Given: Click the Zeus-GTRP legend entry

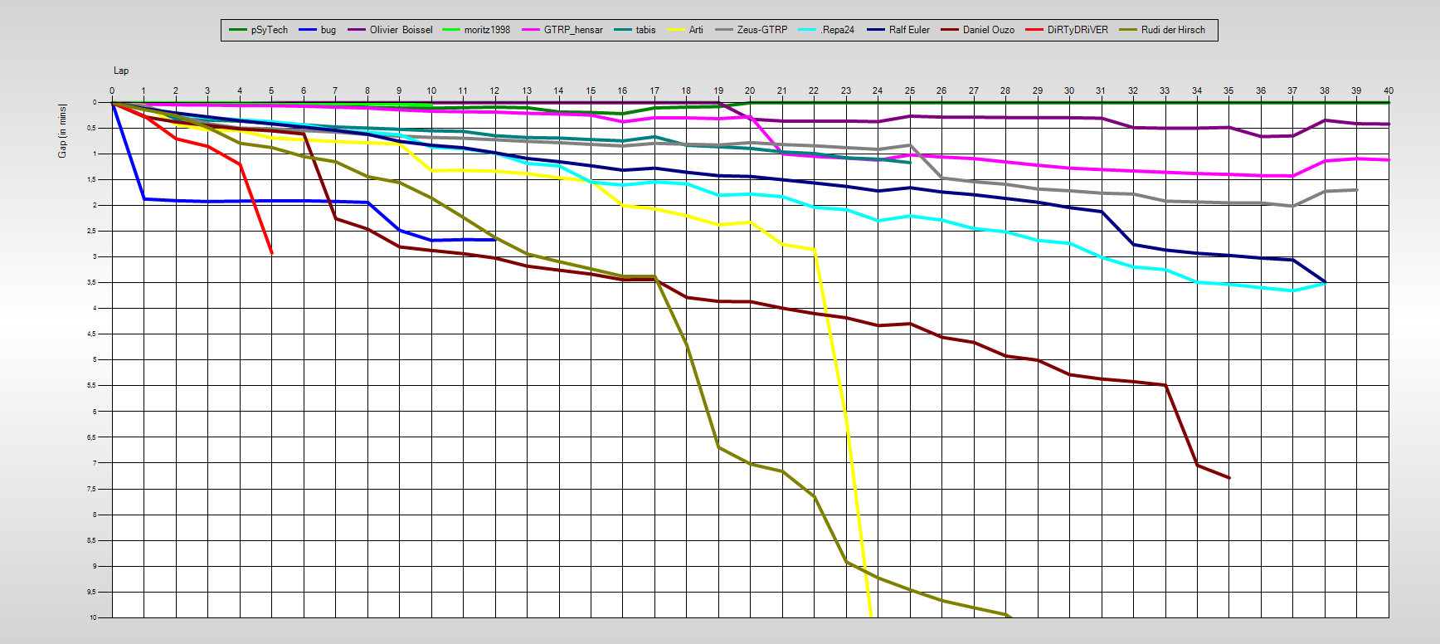Looking at the screenshot, I should coord(761,30).
